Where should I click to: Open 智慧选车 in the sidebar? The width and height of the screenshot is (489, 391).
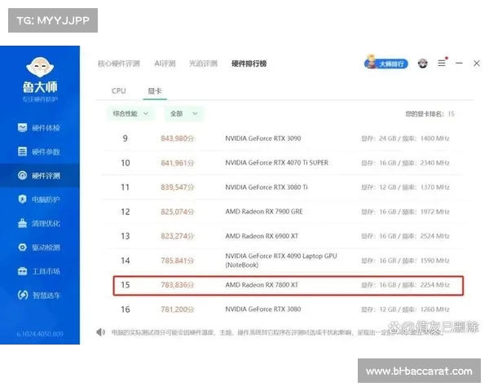[39, 295]
